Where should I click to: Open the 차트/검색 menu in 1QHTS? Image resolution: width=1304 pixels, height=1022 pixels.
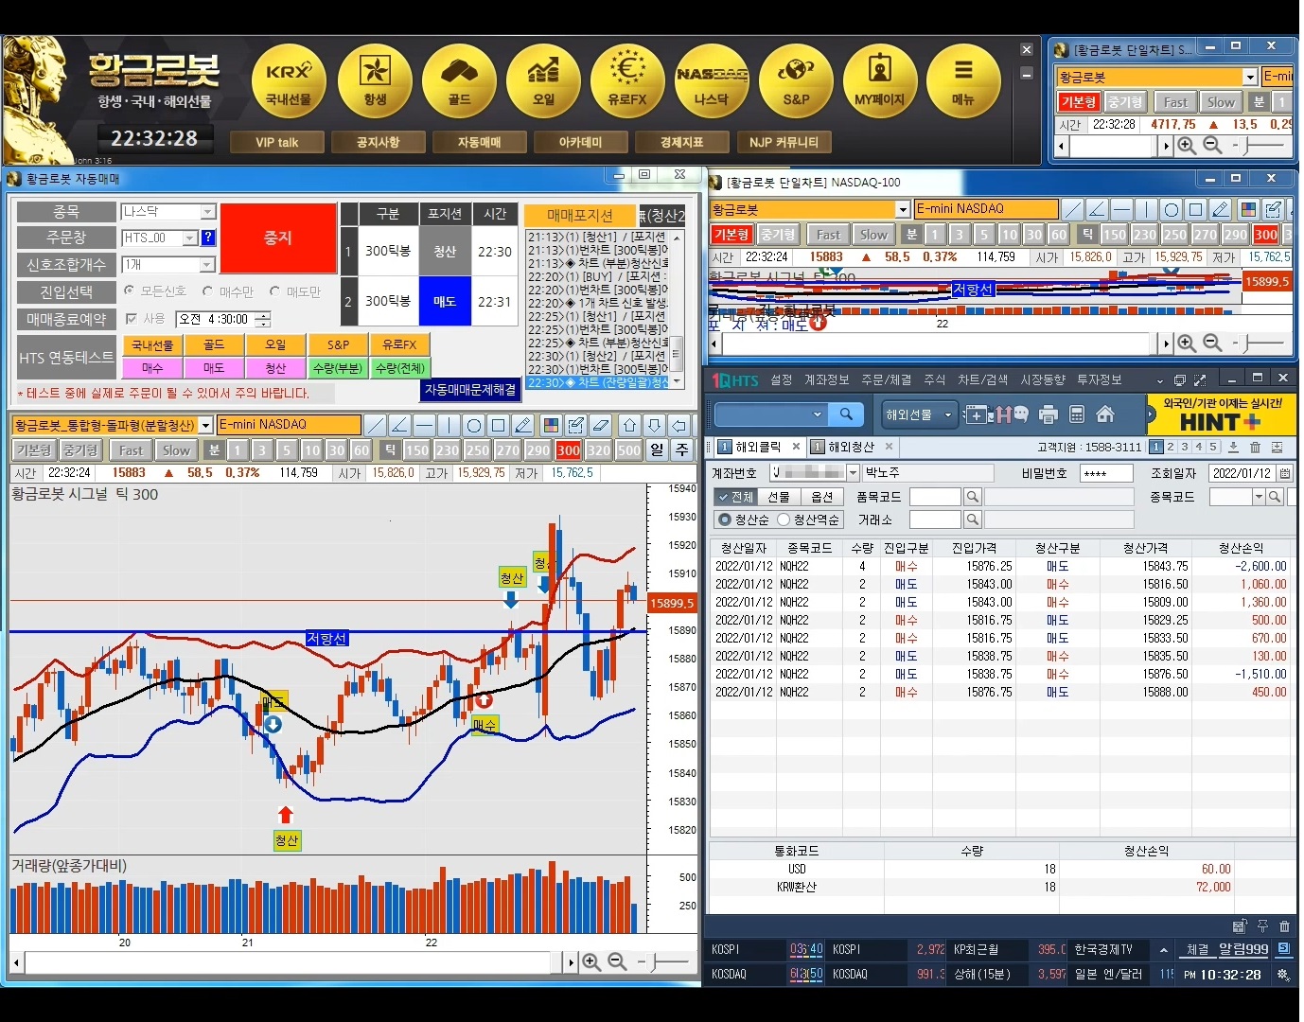pos(982,379)
